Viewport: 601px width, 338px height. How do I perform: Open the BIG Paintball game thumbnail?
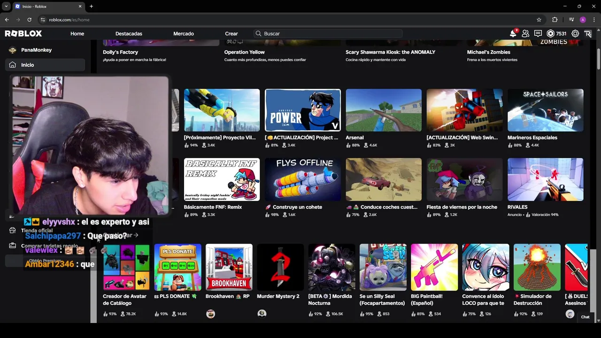point(434,267)
